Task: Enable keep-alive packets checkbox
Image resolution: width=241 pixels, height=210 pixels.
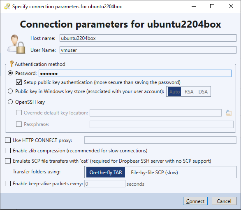Action: click(x=8, y=184)
